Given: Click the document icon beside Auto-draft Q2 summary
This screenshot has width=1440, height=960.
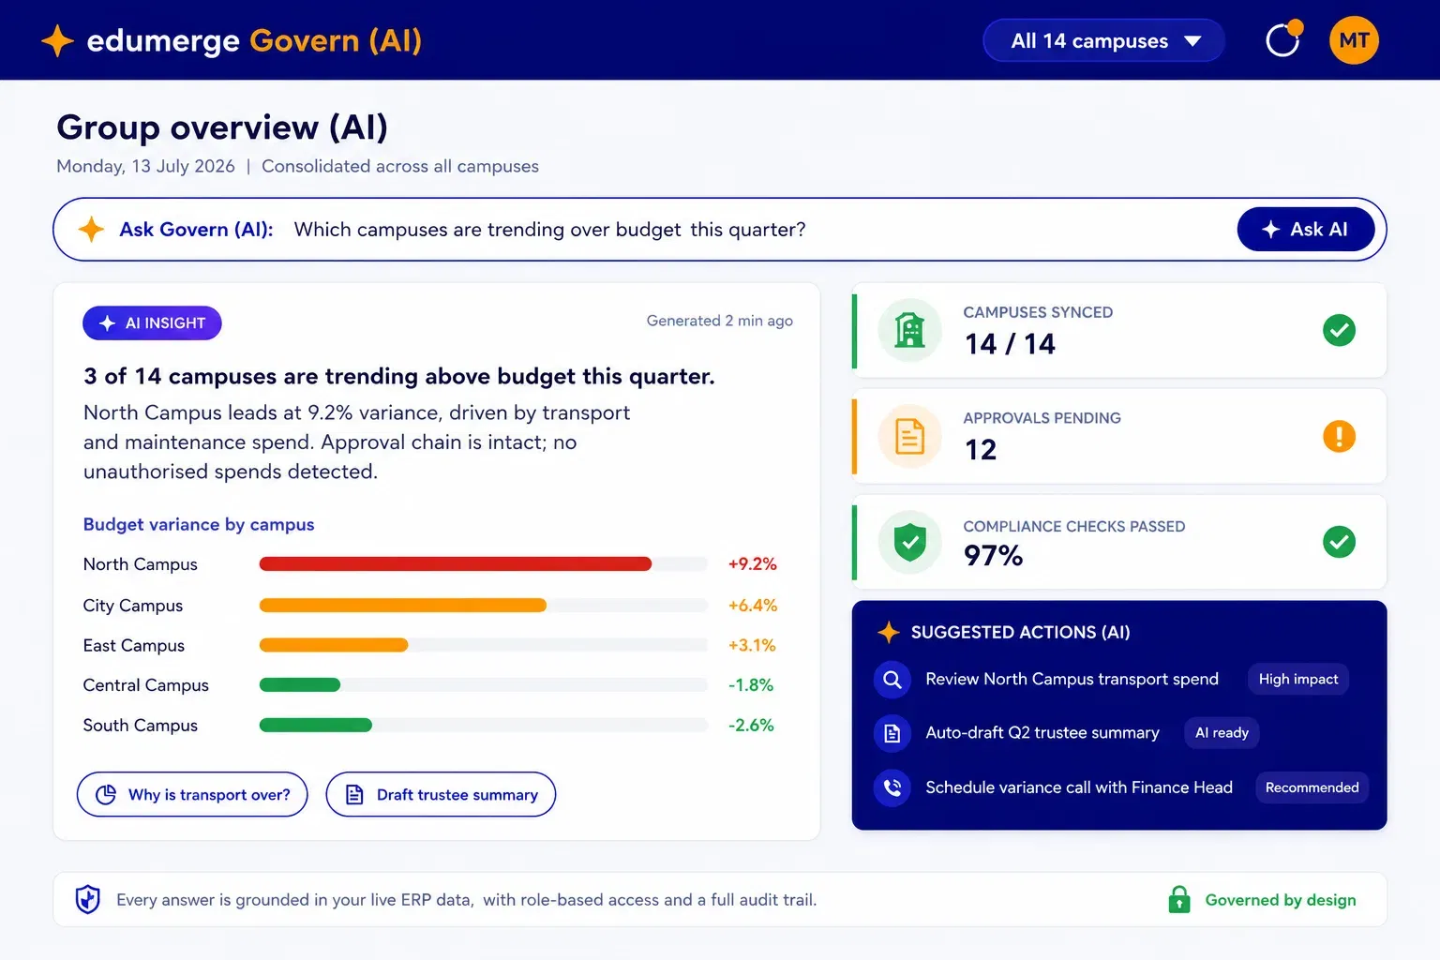Looking at the screenshot, I should pos(892,733).
